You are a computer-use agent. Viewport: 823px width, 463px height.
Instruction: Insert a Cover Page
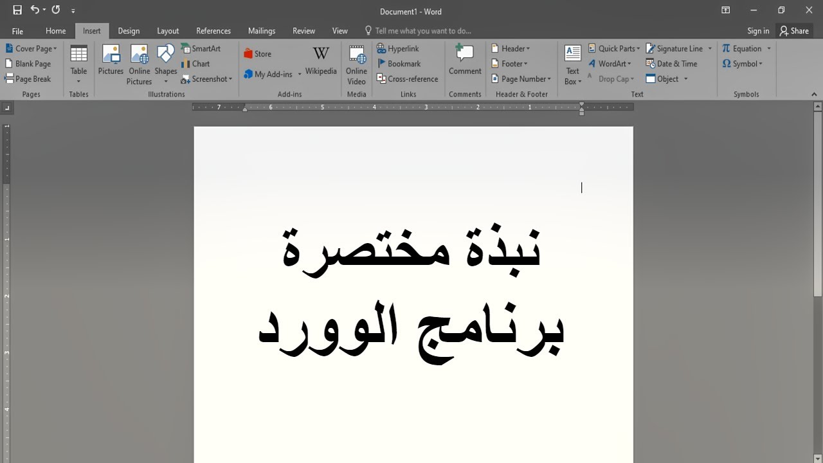32,48
